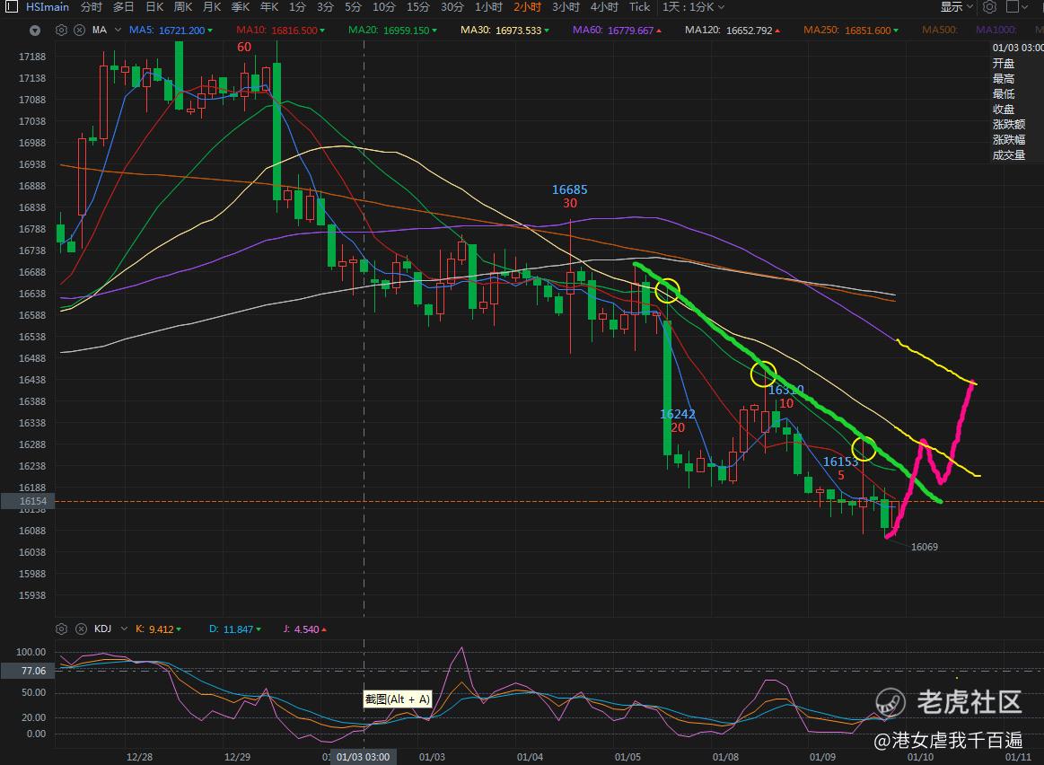1044x765 pixels.
Task: Choose the 3分 timeframe
Action: pos(325,7)
